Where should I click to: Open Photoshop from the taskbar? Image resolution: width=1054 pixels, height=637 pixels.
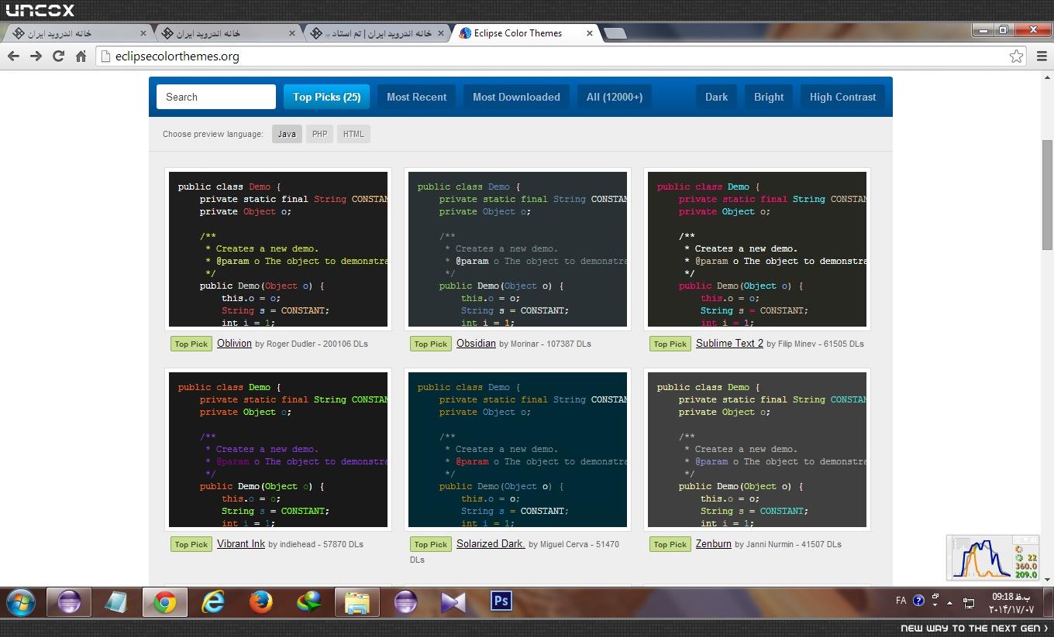(x=501, y=601)
